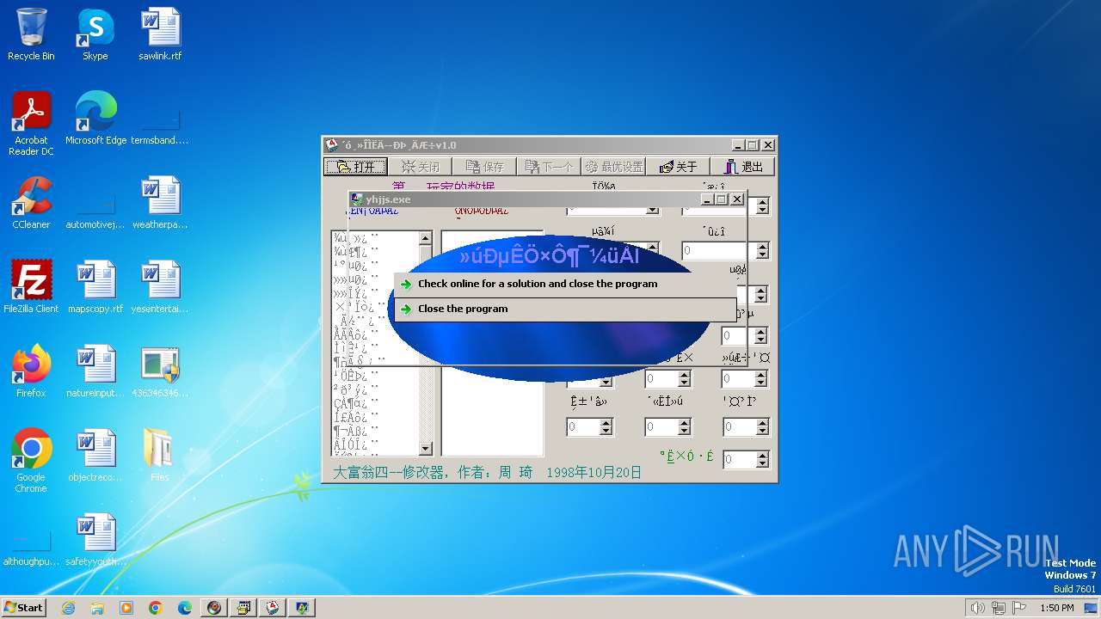Launch Google Chrome desktop shortcut
Viewport: 1101px width, 619px height.
pos(31,461)
